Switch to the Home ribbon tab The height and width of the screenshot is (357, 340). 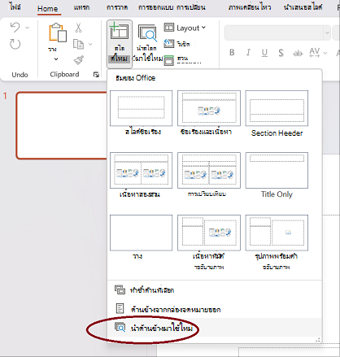pyautogui.click(x=48, y=8)
